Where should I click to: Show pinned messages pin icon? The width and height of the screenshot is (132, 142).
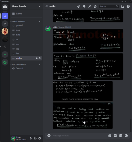(90, 6)
